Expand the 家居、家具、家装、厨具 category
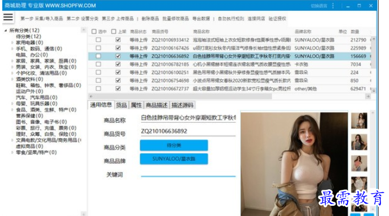Screen dimensions: 389x216 coord(12,61)
